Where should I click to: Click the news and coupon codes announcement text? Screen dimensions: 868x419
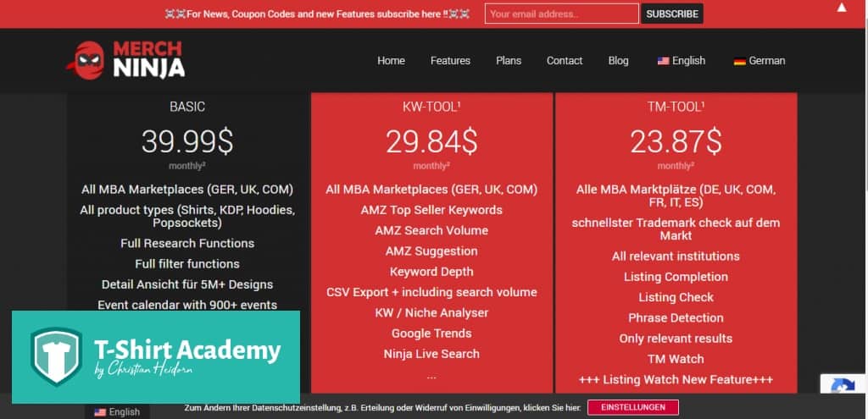317,14
